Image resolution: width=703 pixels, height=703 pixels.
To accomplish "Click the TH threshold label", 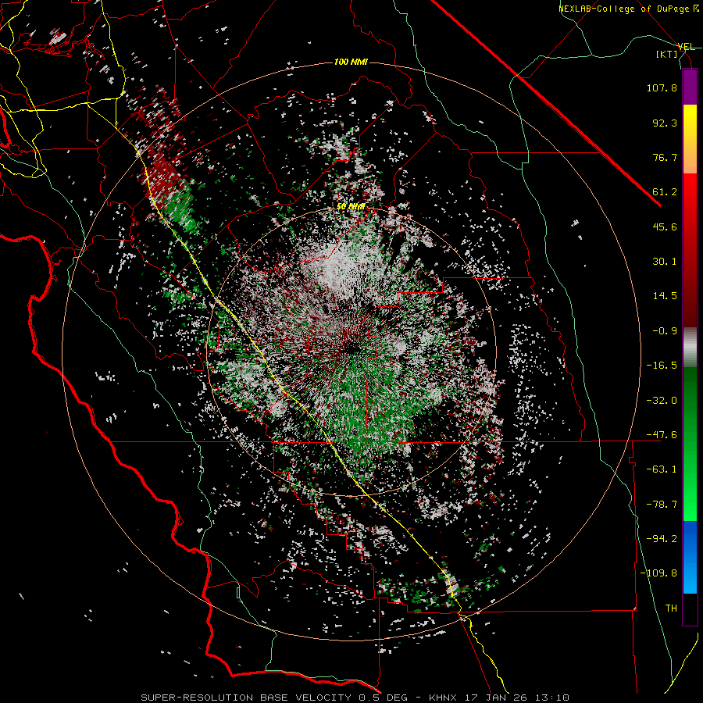I will (671, 608).
